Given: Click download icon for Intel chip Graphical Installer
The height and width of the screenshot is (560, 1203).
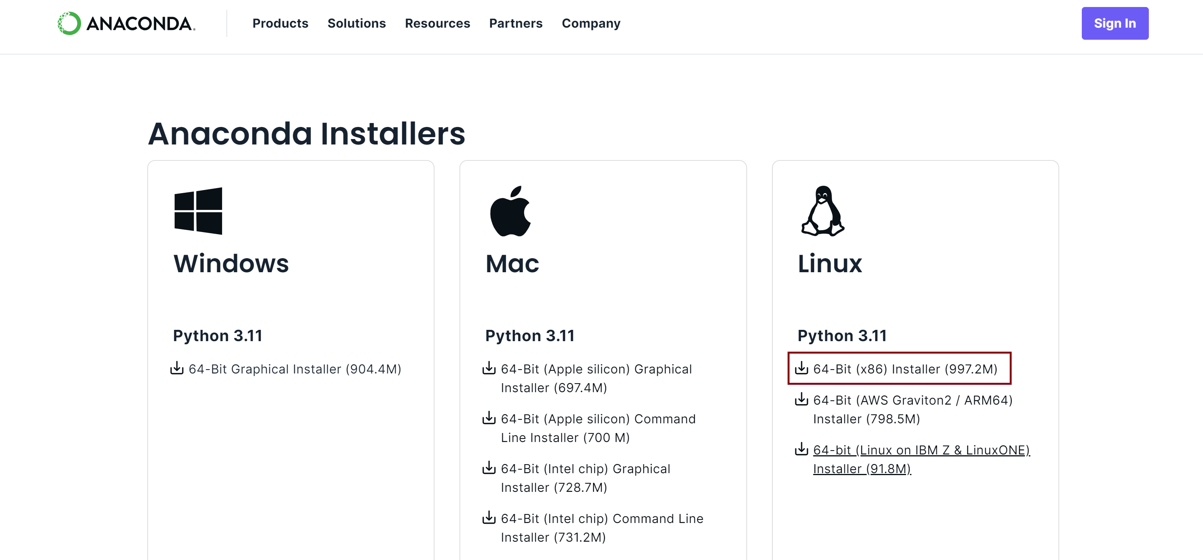Looking at the screenshot, I should coord(489,468).
